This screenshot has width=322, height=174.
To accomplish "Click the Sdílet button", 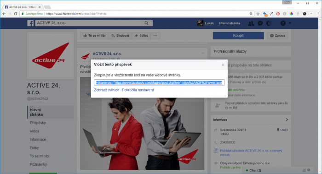I will point(141,36).
